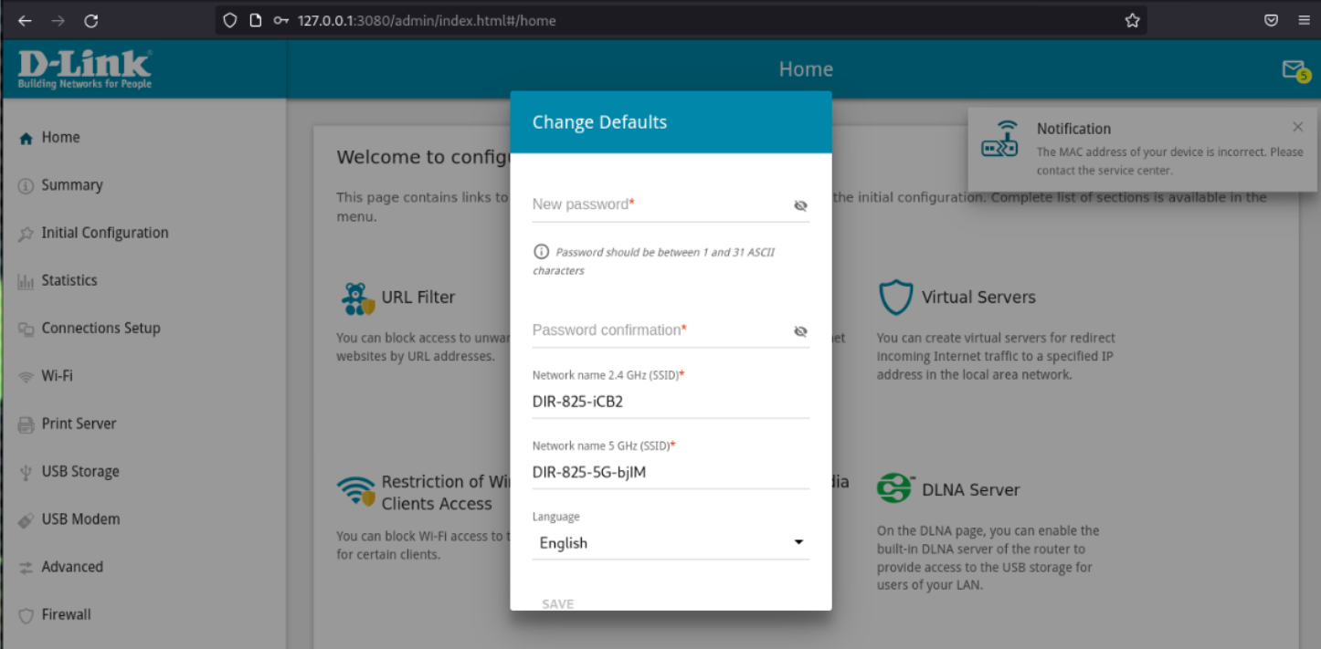Show the New password characters
The width and height of the screenshot is (1321, 649).
click(x=800, y=205)
